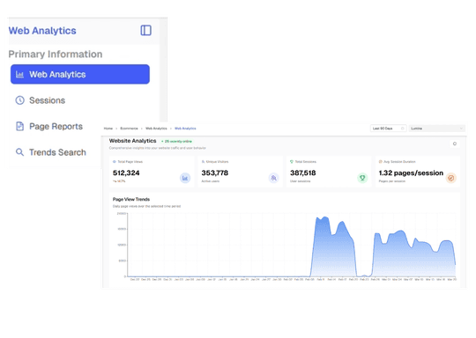Open the Lumine site selector dropdown

pos(437,129)
